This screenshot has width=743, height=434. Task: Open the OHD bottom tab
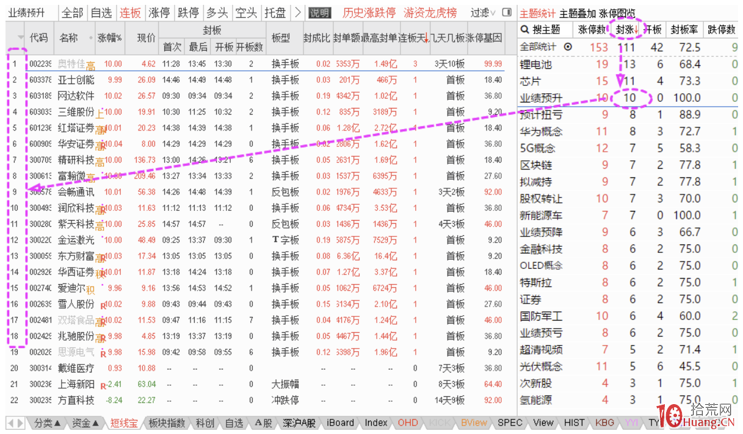click(408, 423)
